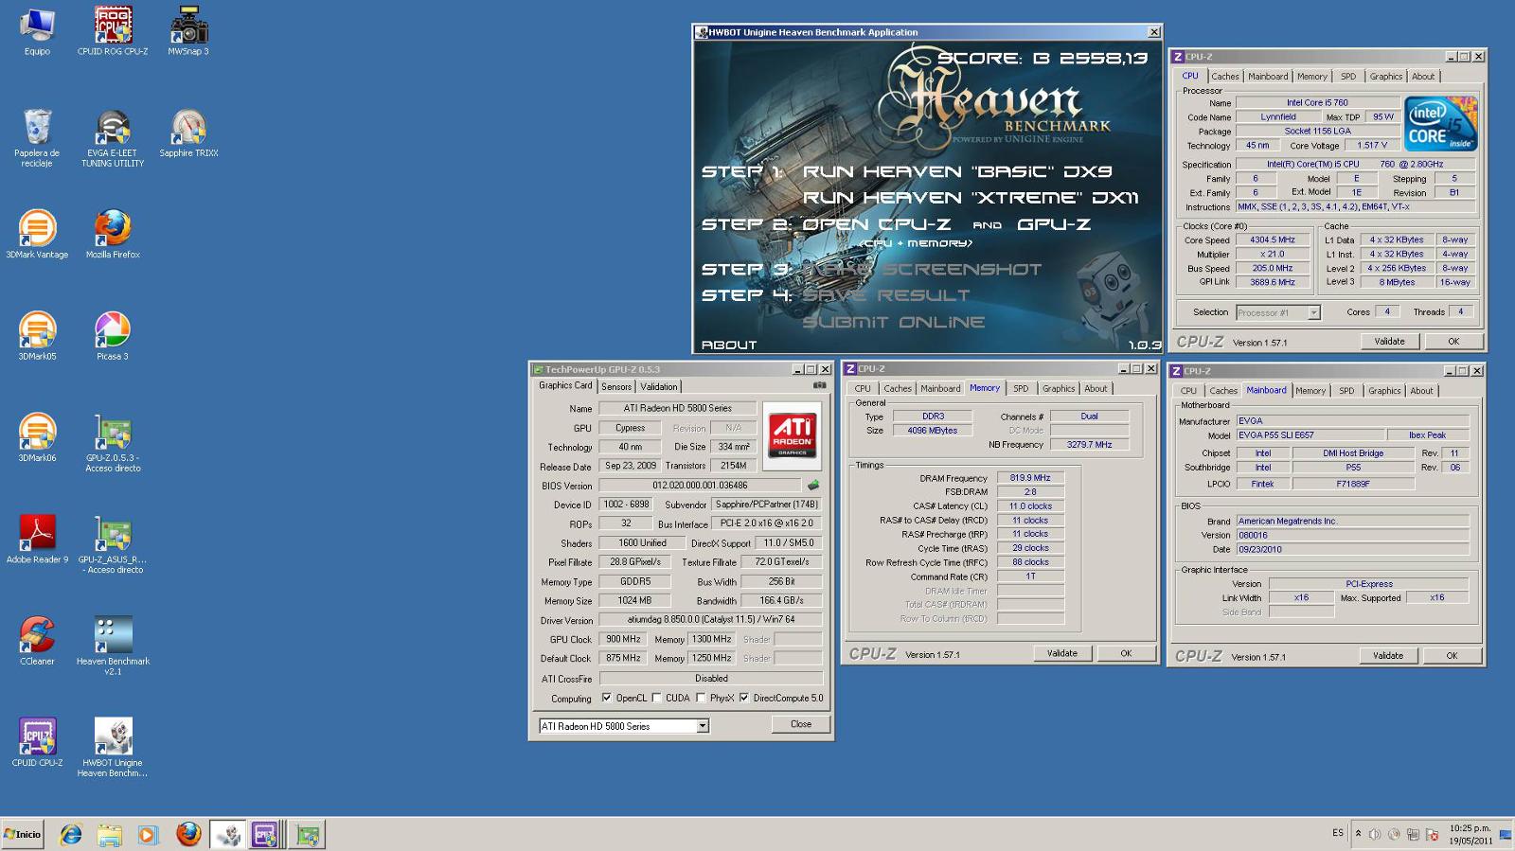
Task: Open About tab in top CPU-Z window
Action: coord(1423,77)
